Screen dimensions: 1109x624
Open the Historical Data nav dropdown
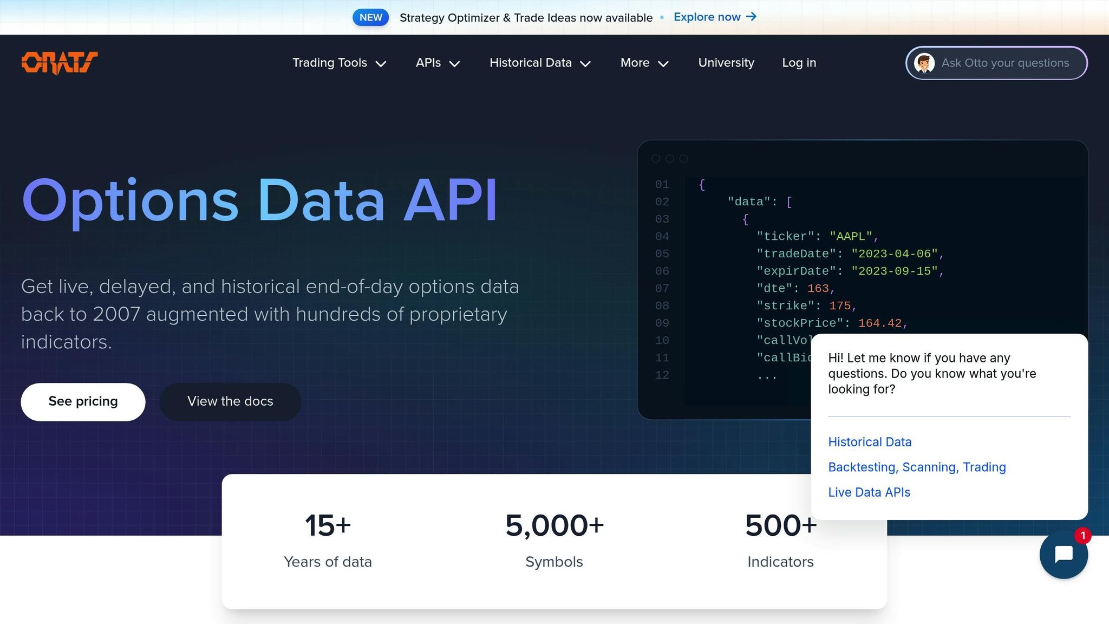(x=539, y=63)
